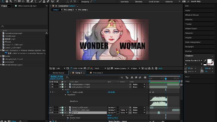Open the Tracker panel

(x=188, y=24)
